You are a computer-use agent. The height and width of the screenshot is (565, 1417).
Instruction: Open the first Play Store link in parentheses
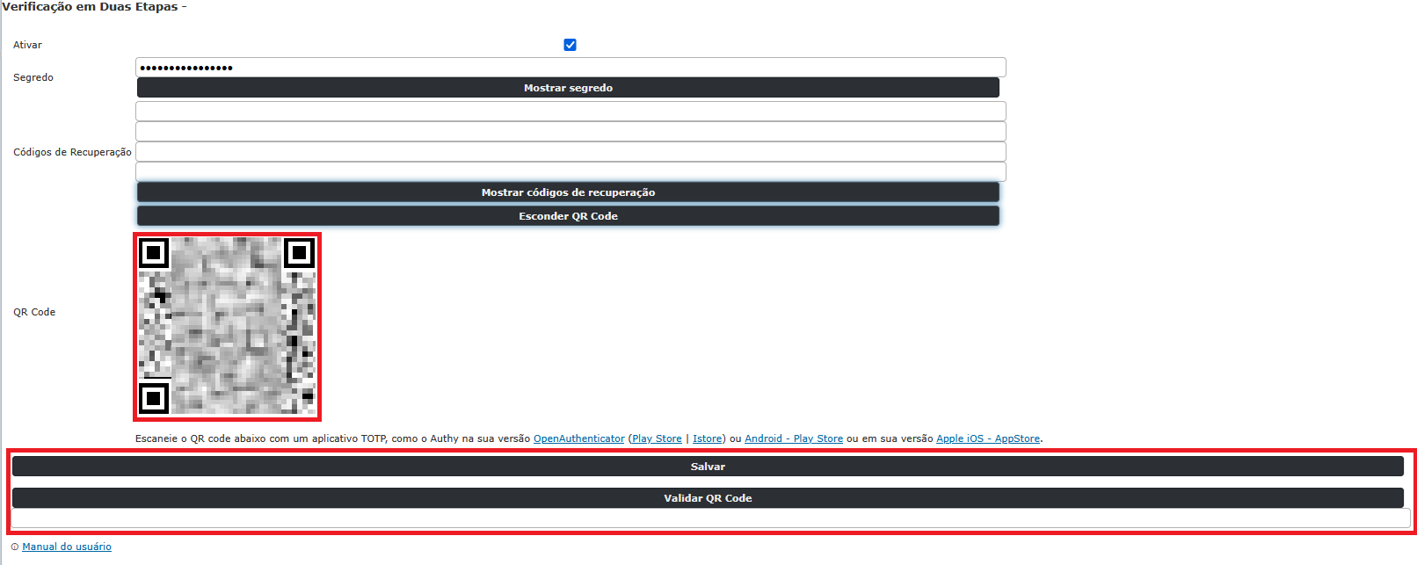(x=657, y=438)
